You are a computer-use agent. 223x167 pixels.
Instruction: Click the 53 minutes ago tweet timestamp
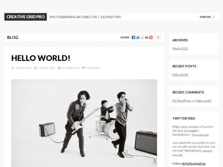click(200, 135)
